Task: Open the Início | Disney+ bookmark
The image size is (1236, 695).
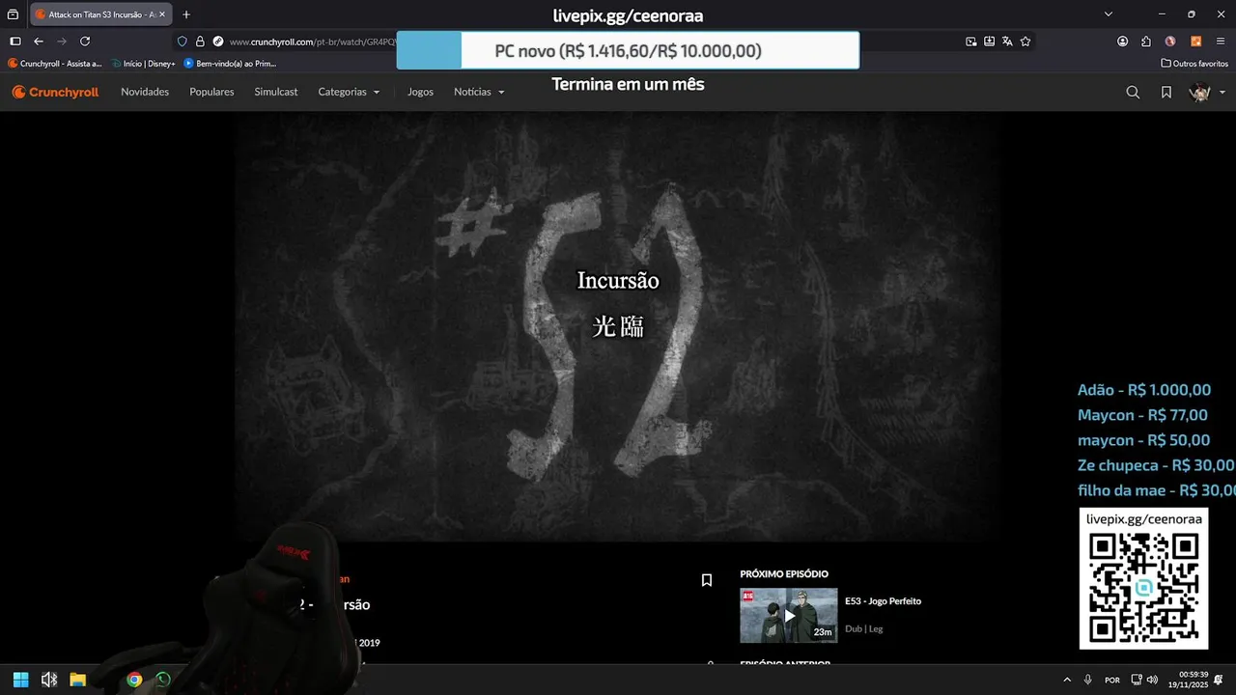Action: (x=143, y=64)
